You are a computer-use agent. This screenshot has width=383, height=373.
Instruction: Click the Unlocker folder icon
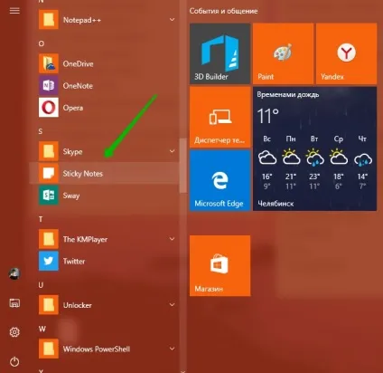pyautogui.click(x=49, y=305)
